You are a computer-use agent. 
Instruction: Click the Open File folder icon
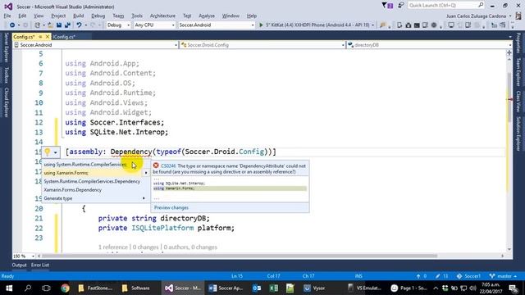[x=50, y=25]
